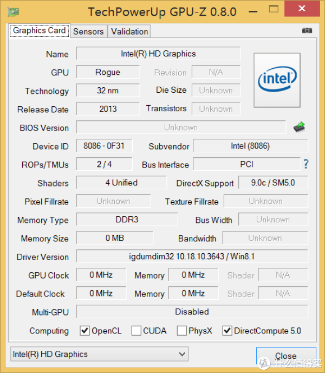Click the Default Clock row Memory 0 MHz field
Screen dimensions: 325x373
click(x=193, y=293)
